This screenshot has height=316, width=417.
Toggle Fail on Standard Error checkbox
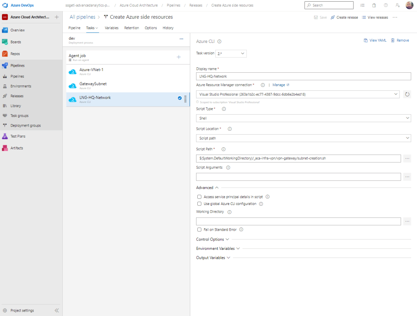click(199, 229)
